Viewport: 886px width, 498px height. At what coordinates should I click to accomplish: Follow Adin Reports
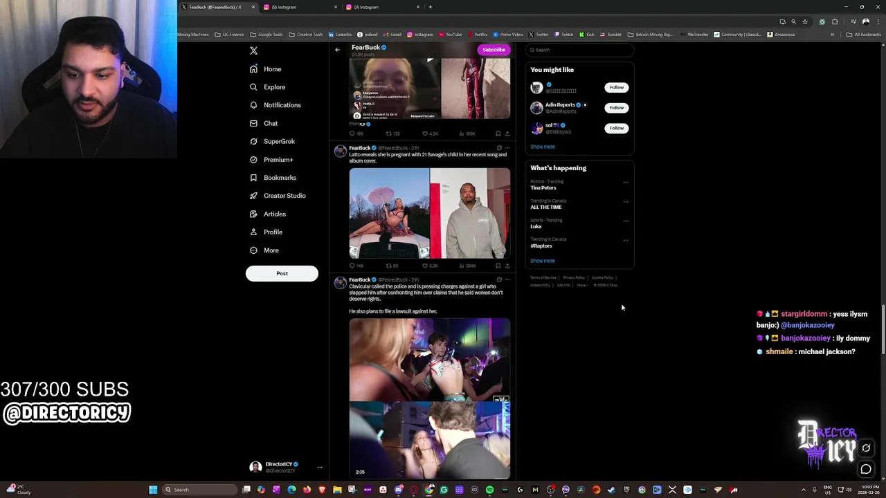click(617, 108)
